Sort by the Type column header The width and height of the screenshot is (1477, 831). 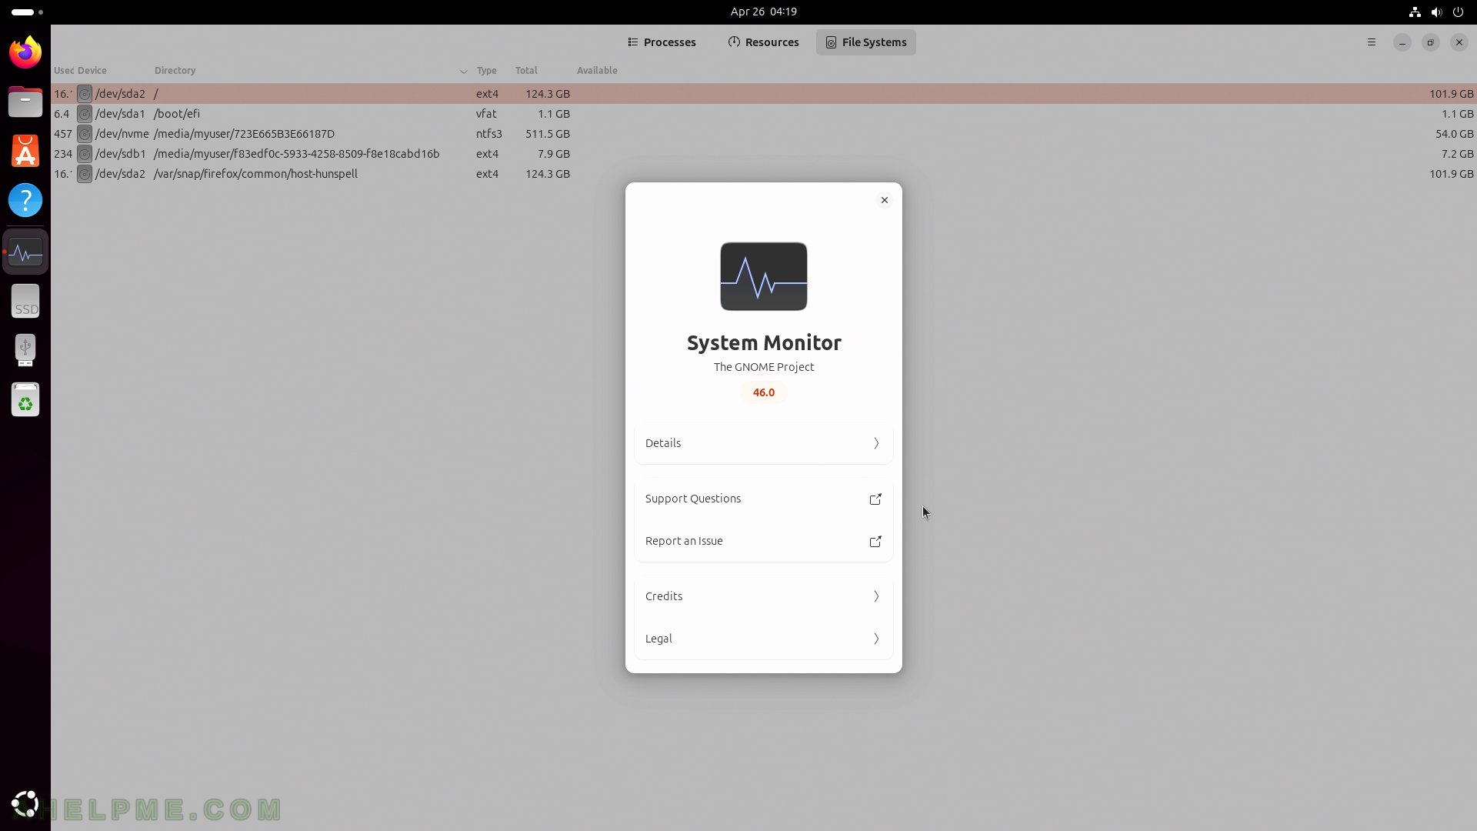(x=486, y=71)
